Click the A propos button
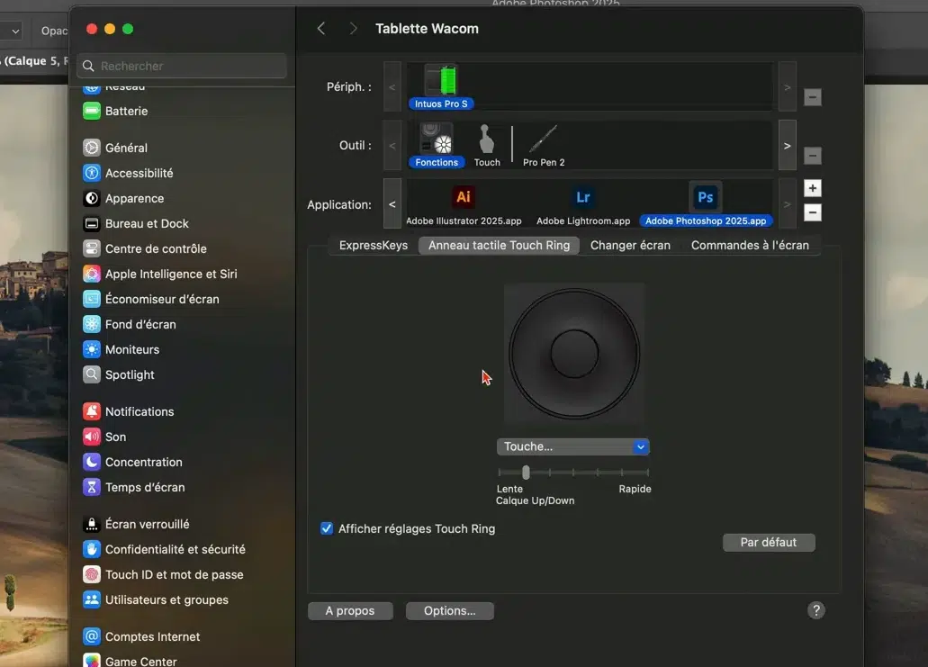The image size is (928, 667). pyautogui.click(x=350, y=611)
